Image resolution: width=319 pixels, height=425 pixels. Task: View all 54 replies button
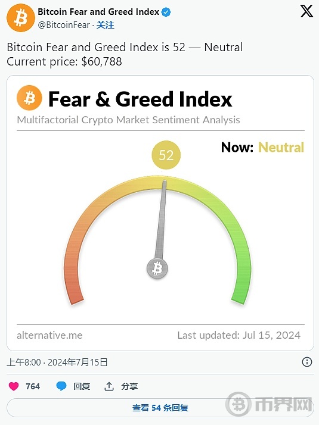pos(160,408)
